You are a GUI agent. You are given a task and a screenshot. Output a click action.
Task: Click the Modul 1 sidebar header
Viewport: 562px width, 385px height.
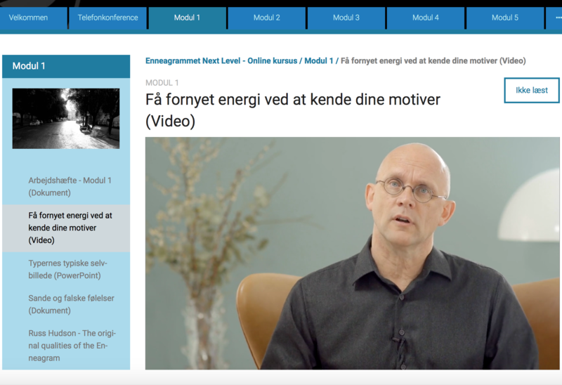coord(66,66)
